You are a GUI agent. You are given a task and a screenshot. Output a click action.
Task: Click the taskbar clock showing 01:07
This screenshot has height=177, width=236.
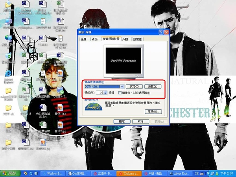tap(227, 174)
